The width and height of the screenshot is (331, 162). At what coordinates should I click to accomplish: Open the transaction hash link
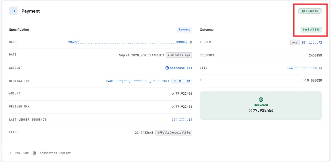pyautogui.click(x=128, y=42)
